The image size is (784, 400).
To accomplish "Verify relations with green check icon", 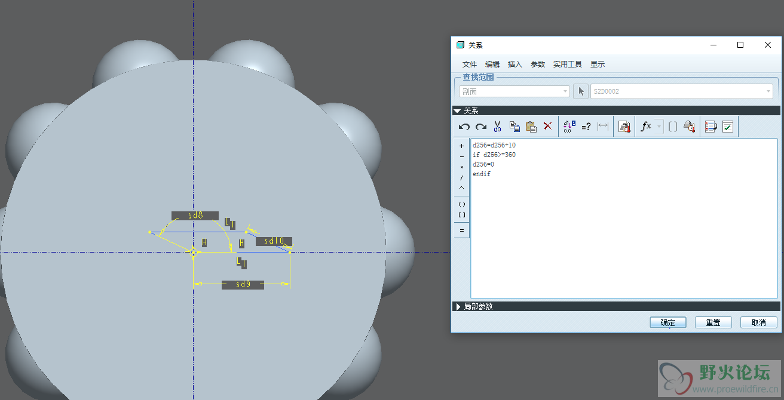I will (727, 127).
